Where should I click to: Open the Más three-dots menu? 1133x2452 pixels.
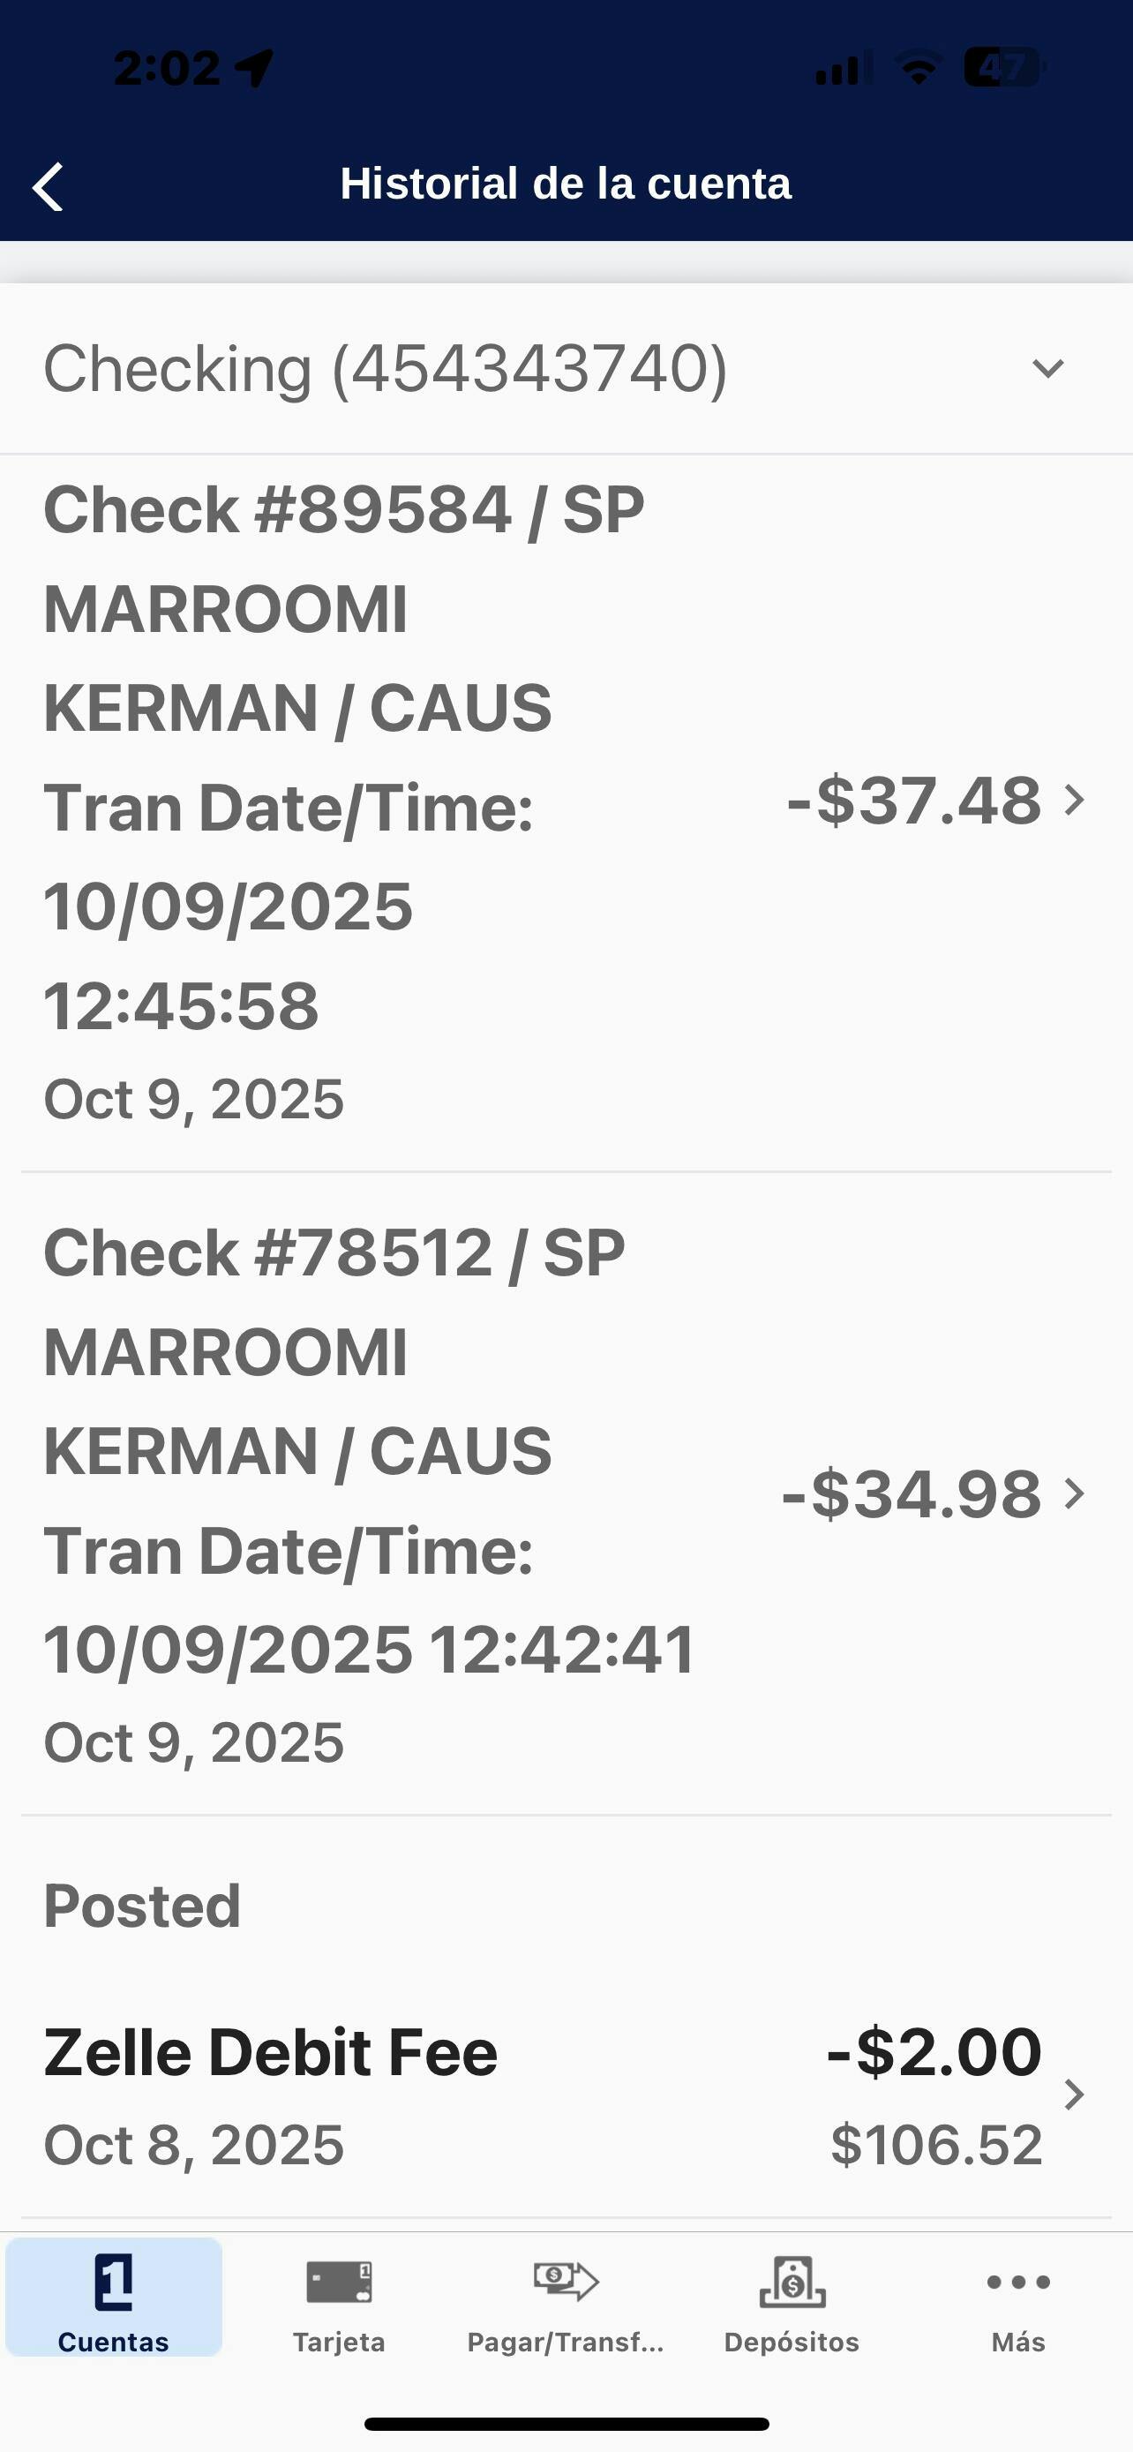click(1018, 2282)
